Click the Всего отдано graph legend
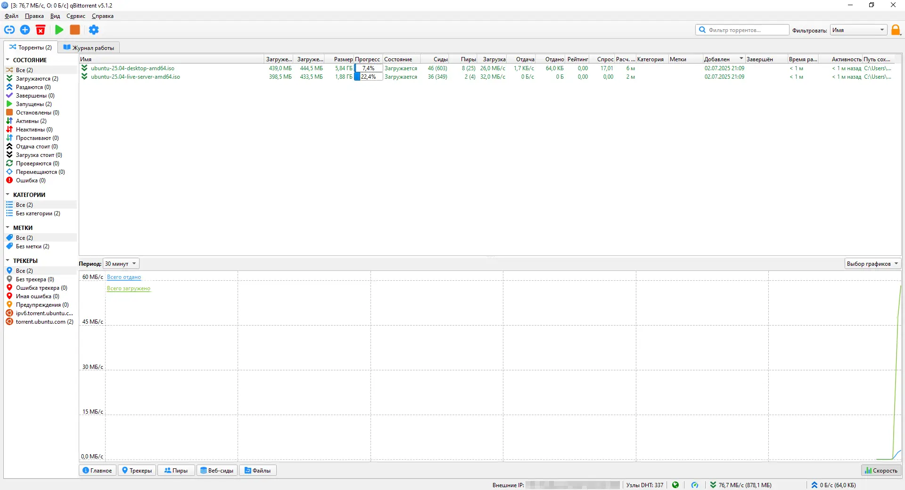The height and width of the screenshot is (490, 905). tap(124, 277)
